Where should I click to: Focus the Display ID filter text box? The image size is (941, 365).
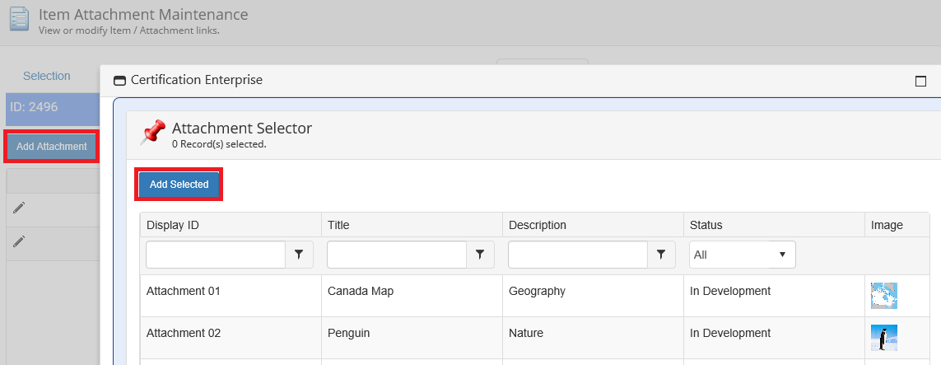(x=216, y=255)
